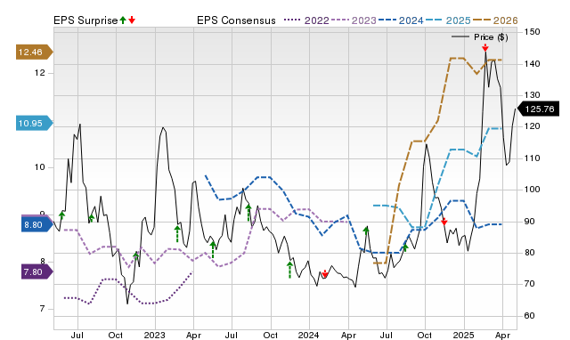Toggle the 2025 consensus legend entry
Screen dimensions: 570x340
[x=448, y=20]
